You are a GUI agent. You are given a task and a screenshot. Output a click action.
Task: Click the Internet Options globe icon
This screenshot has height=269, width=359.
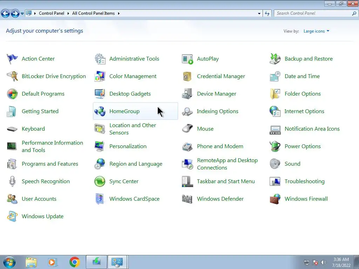click(x=275, y=111)
